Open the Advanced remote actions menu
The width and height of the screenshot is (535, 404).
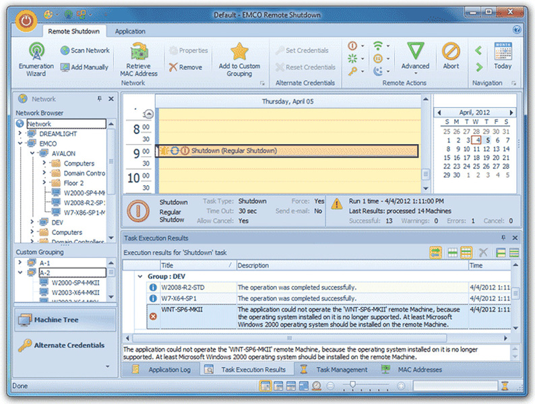(415, 59)
